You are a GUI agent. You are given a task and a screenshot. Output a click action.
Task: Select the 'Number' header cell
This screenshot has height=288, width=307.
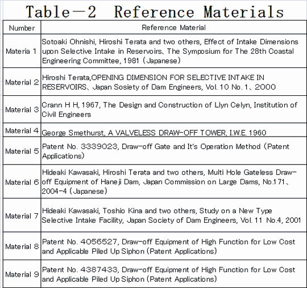(22, 27)
